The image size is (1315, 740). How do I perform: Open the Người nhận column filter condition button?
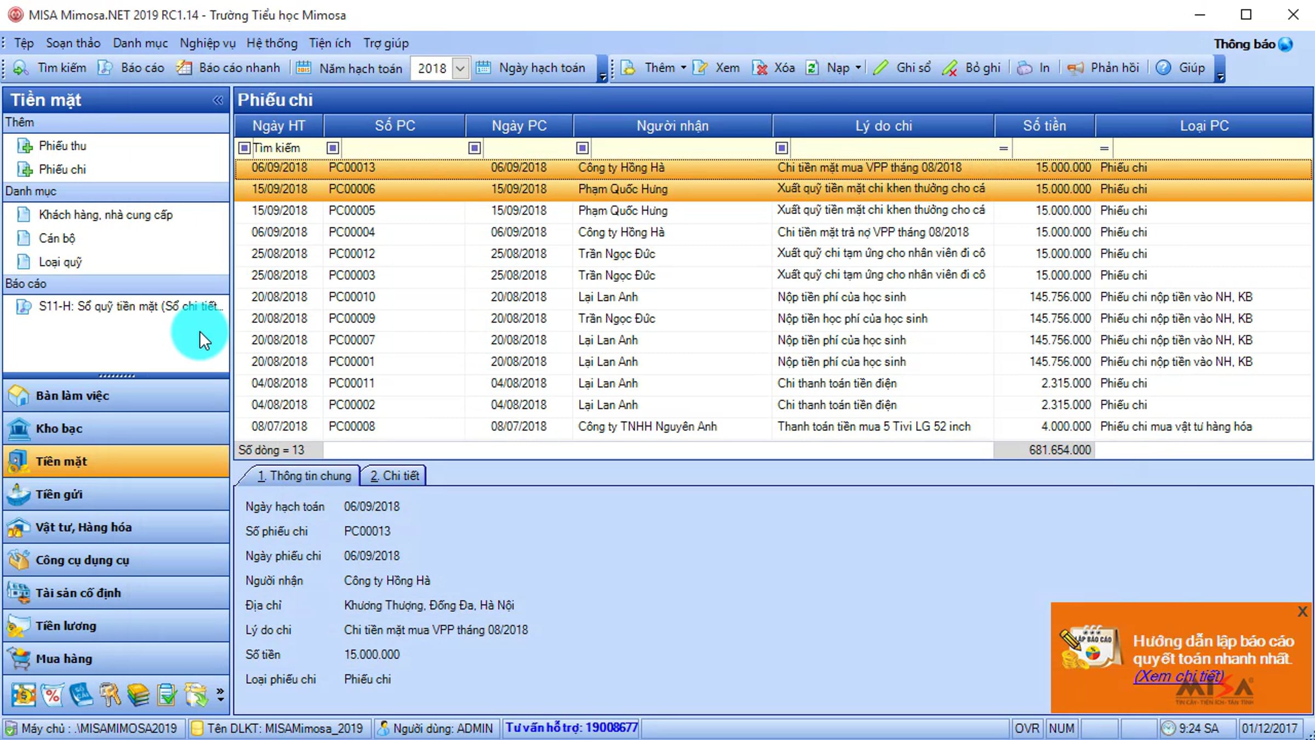coord(582,148)
